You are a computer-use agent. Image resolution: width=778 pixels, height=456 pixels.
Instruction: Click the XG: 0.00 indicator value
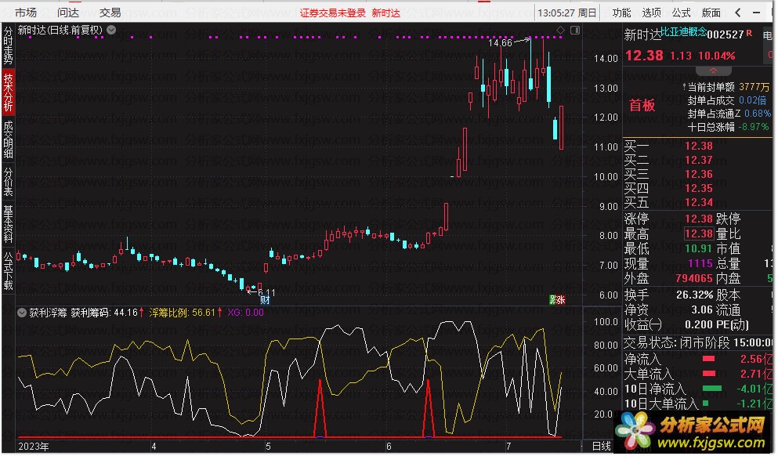point(245,313)
